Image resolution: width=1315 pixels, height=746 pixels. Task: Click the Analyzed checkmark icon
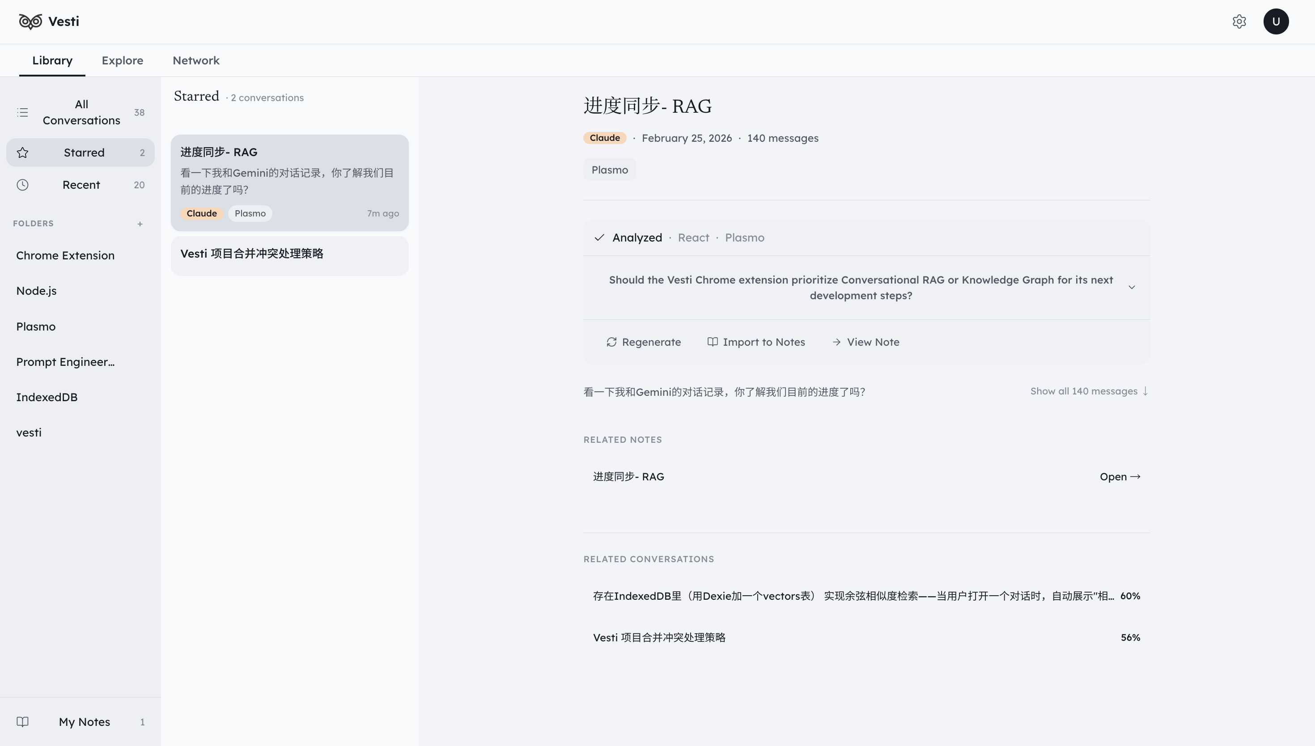[x=599, y=238]
